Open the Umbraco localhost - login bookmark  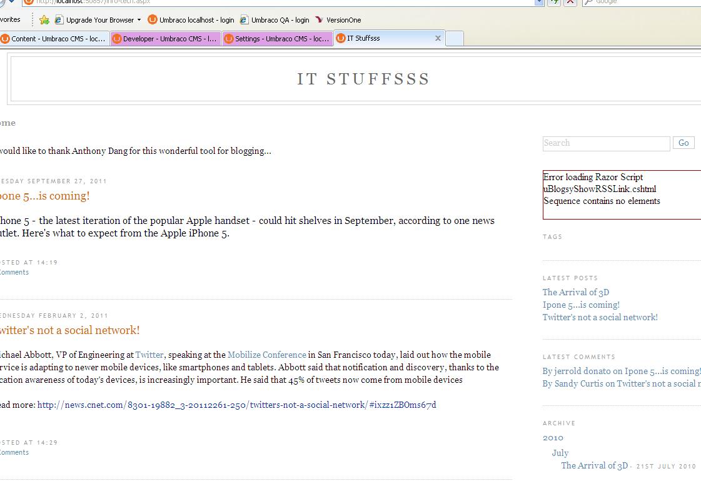[191, 19]
